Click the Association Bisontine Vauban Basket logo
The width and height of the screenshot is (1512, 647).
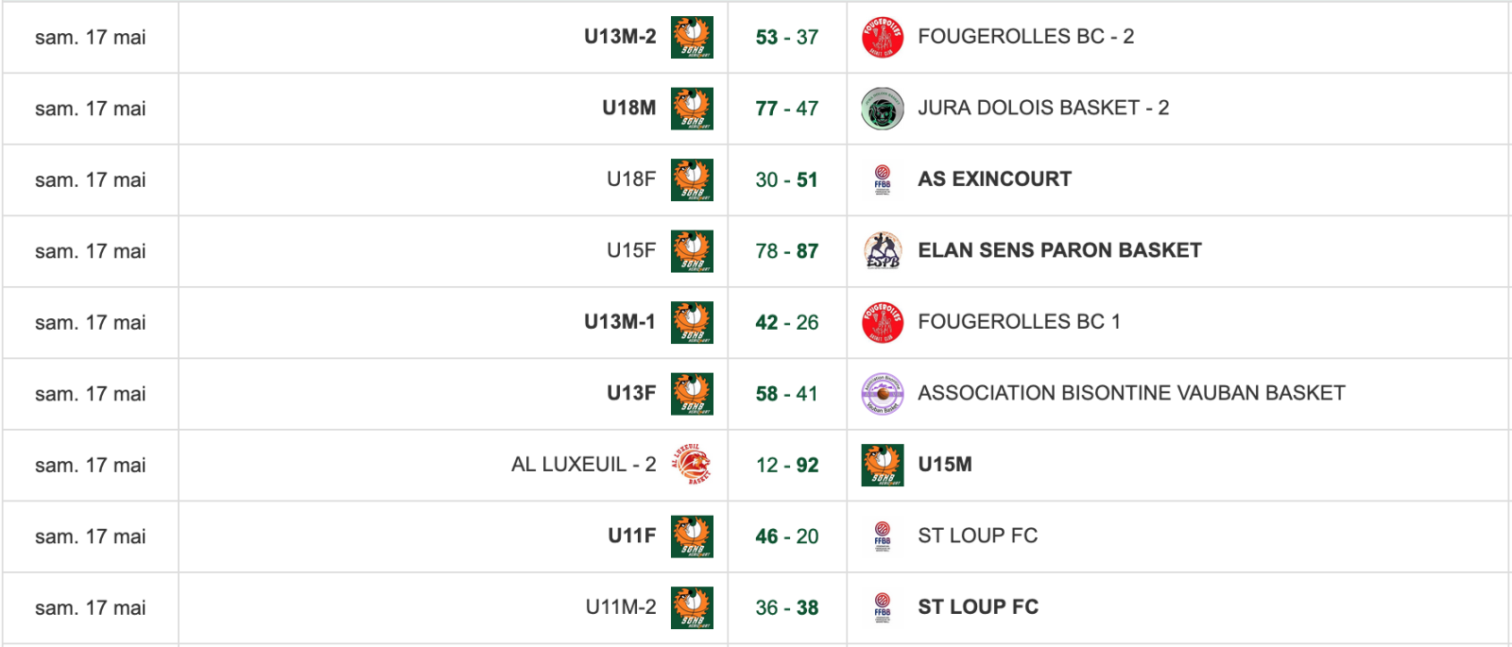point(883,394)
